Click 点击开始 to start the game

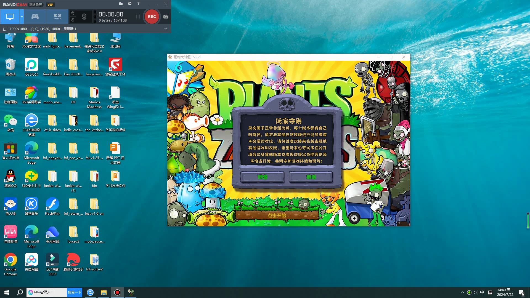(x=277, y=215)
